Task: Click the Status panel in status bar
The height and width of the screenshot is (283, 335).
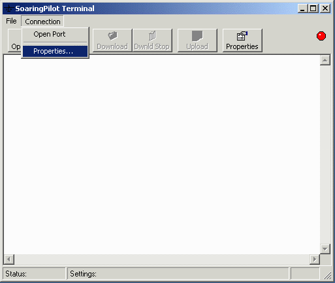Action: click(x=34, y=274)
